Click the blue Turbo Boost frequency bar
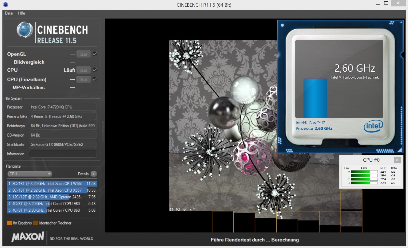408x248 pixels. (x=315, y=98)
